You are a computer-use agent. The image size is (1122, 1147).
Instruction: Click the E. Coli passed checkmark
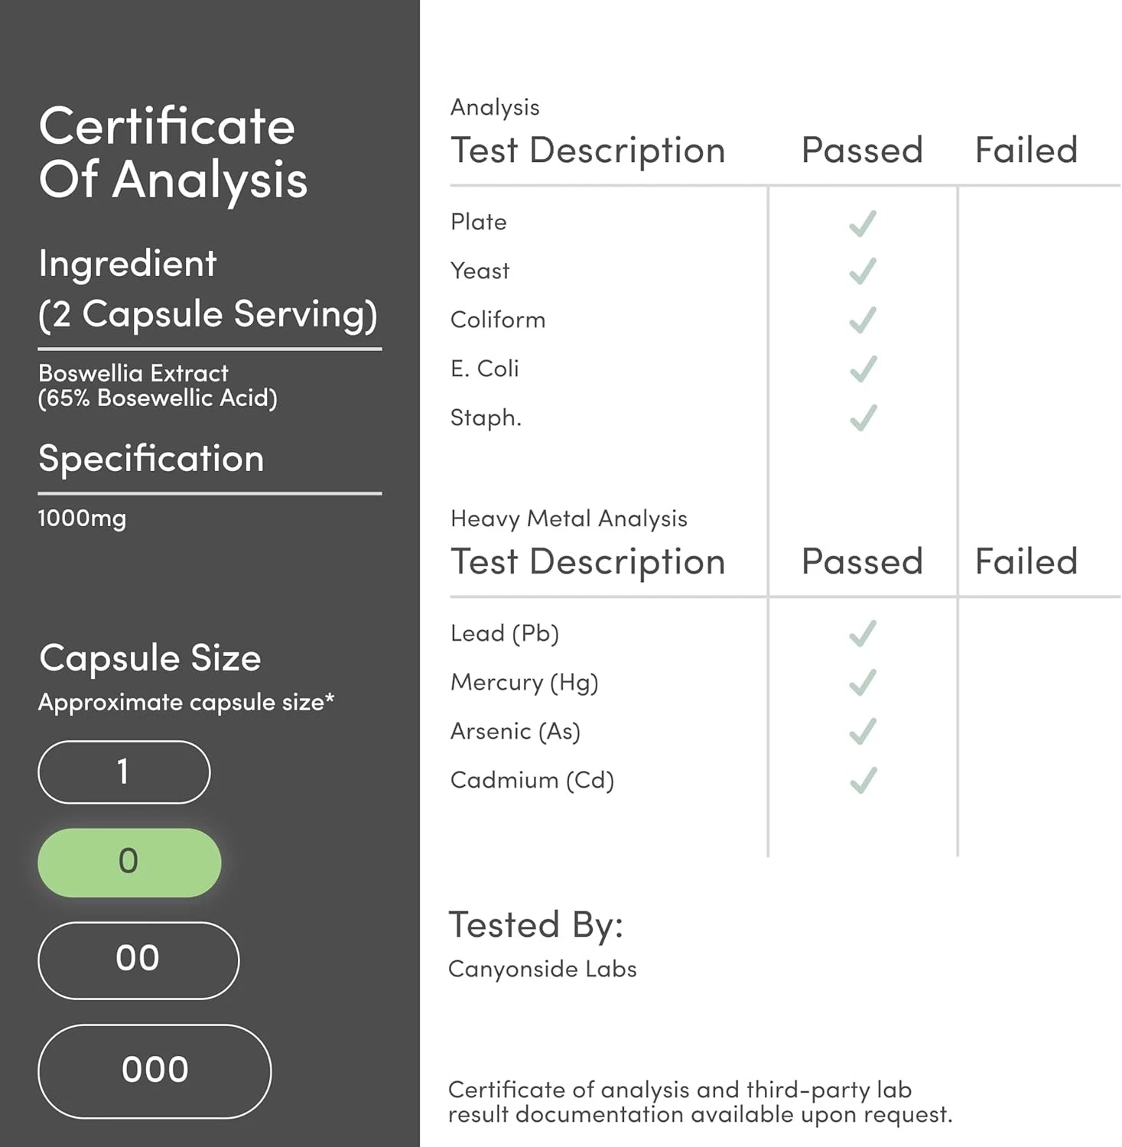click(863, 369)
